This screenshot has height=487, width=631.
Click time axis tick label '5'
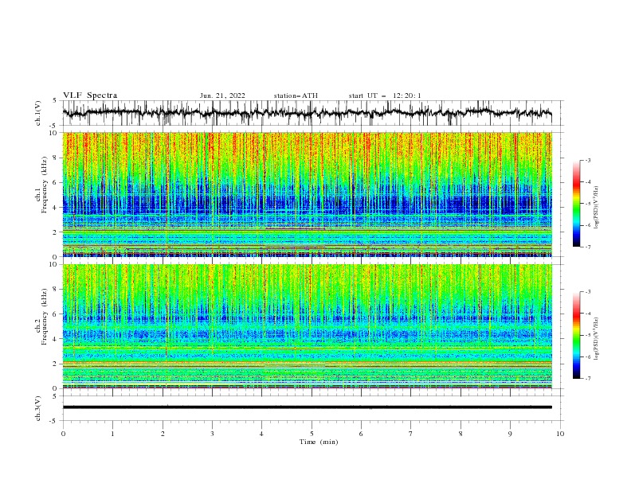pyautogui.click(x=312, y=434)
